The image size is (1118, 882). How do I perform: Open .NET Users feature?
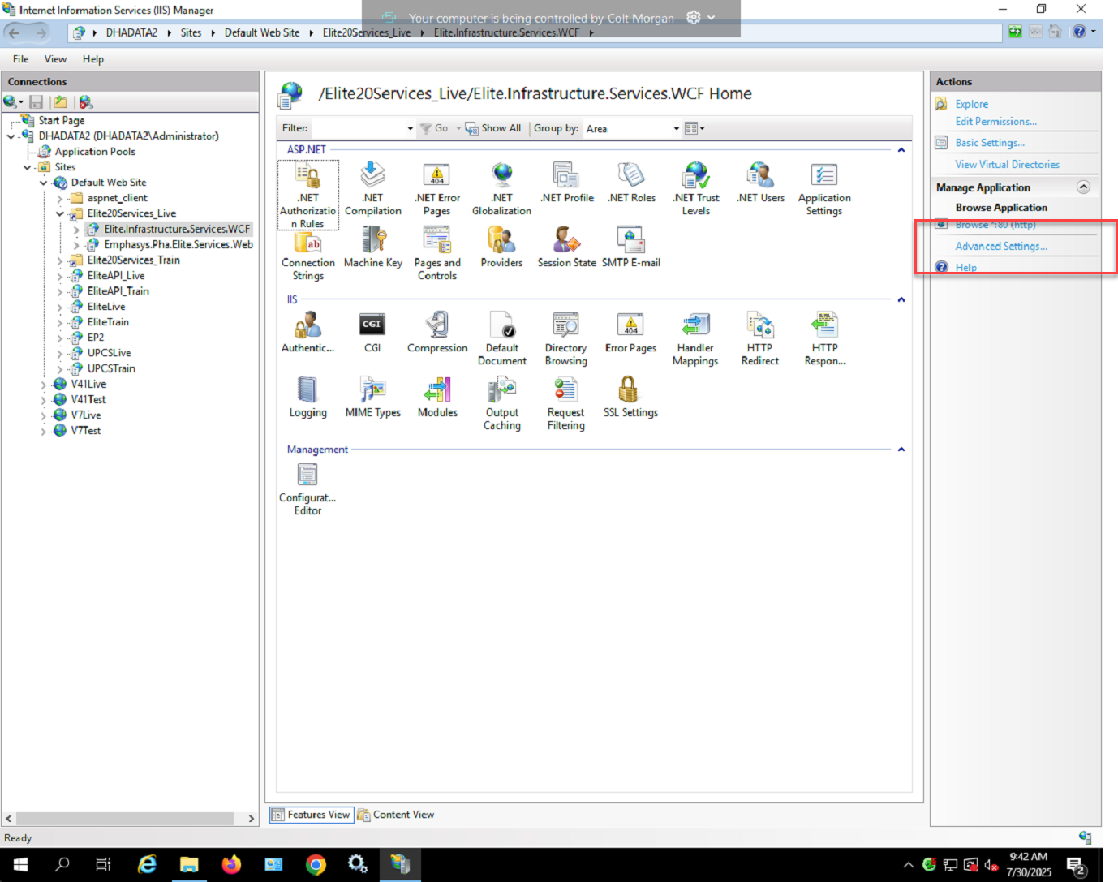(x=760, y=182)
